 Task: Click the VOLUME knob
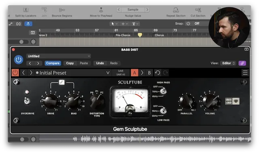[210, 101]
